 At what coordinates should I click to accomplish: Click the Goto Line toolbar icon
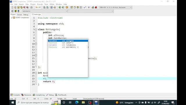pyautogui.click(x=54, y=7)
